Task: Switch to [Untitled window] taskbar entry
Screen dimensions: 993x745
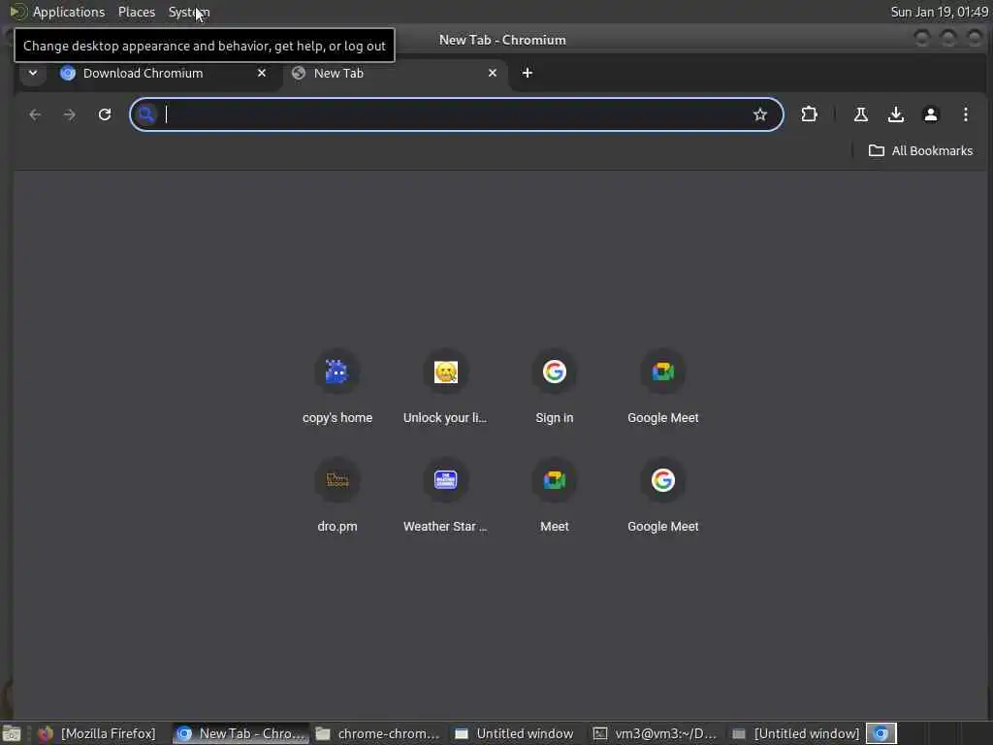Action: [x=795, y=733]
